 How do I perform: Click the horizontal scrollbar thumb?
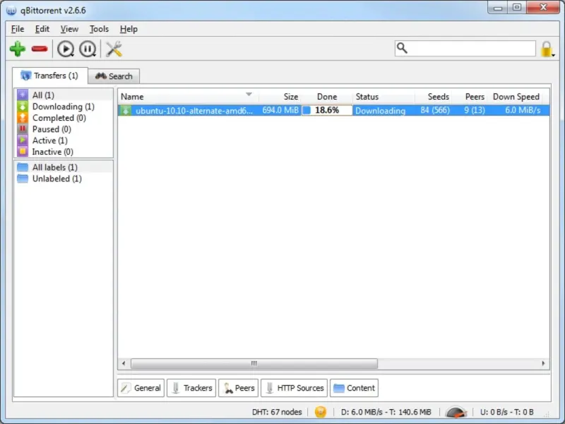tap(254, 363)
